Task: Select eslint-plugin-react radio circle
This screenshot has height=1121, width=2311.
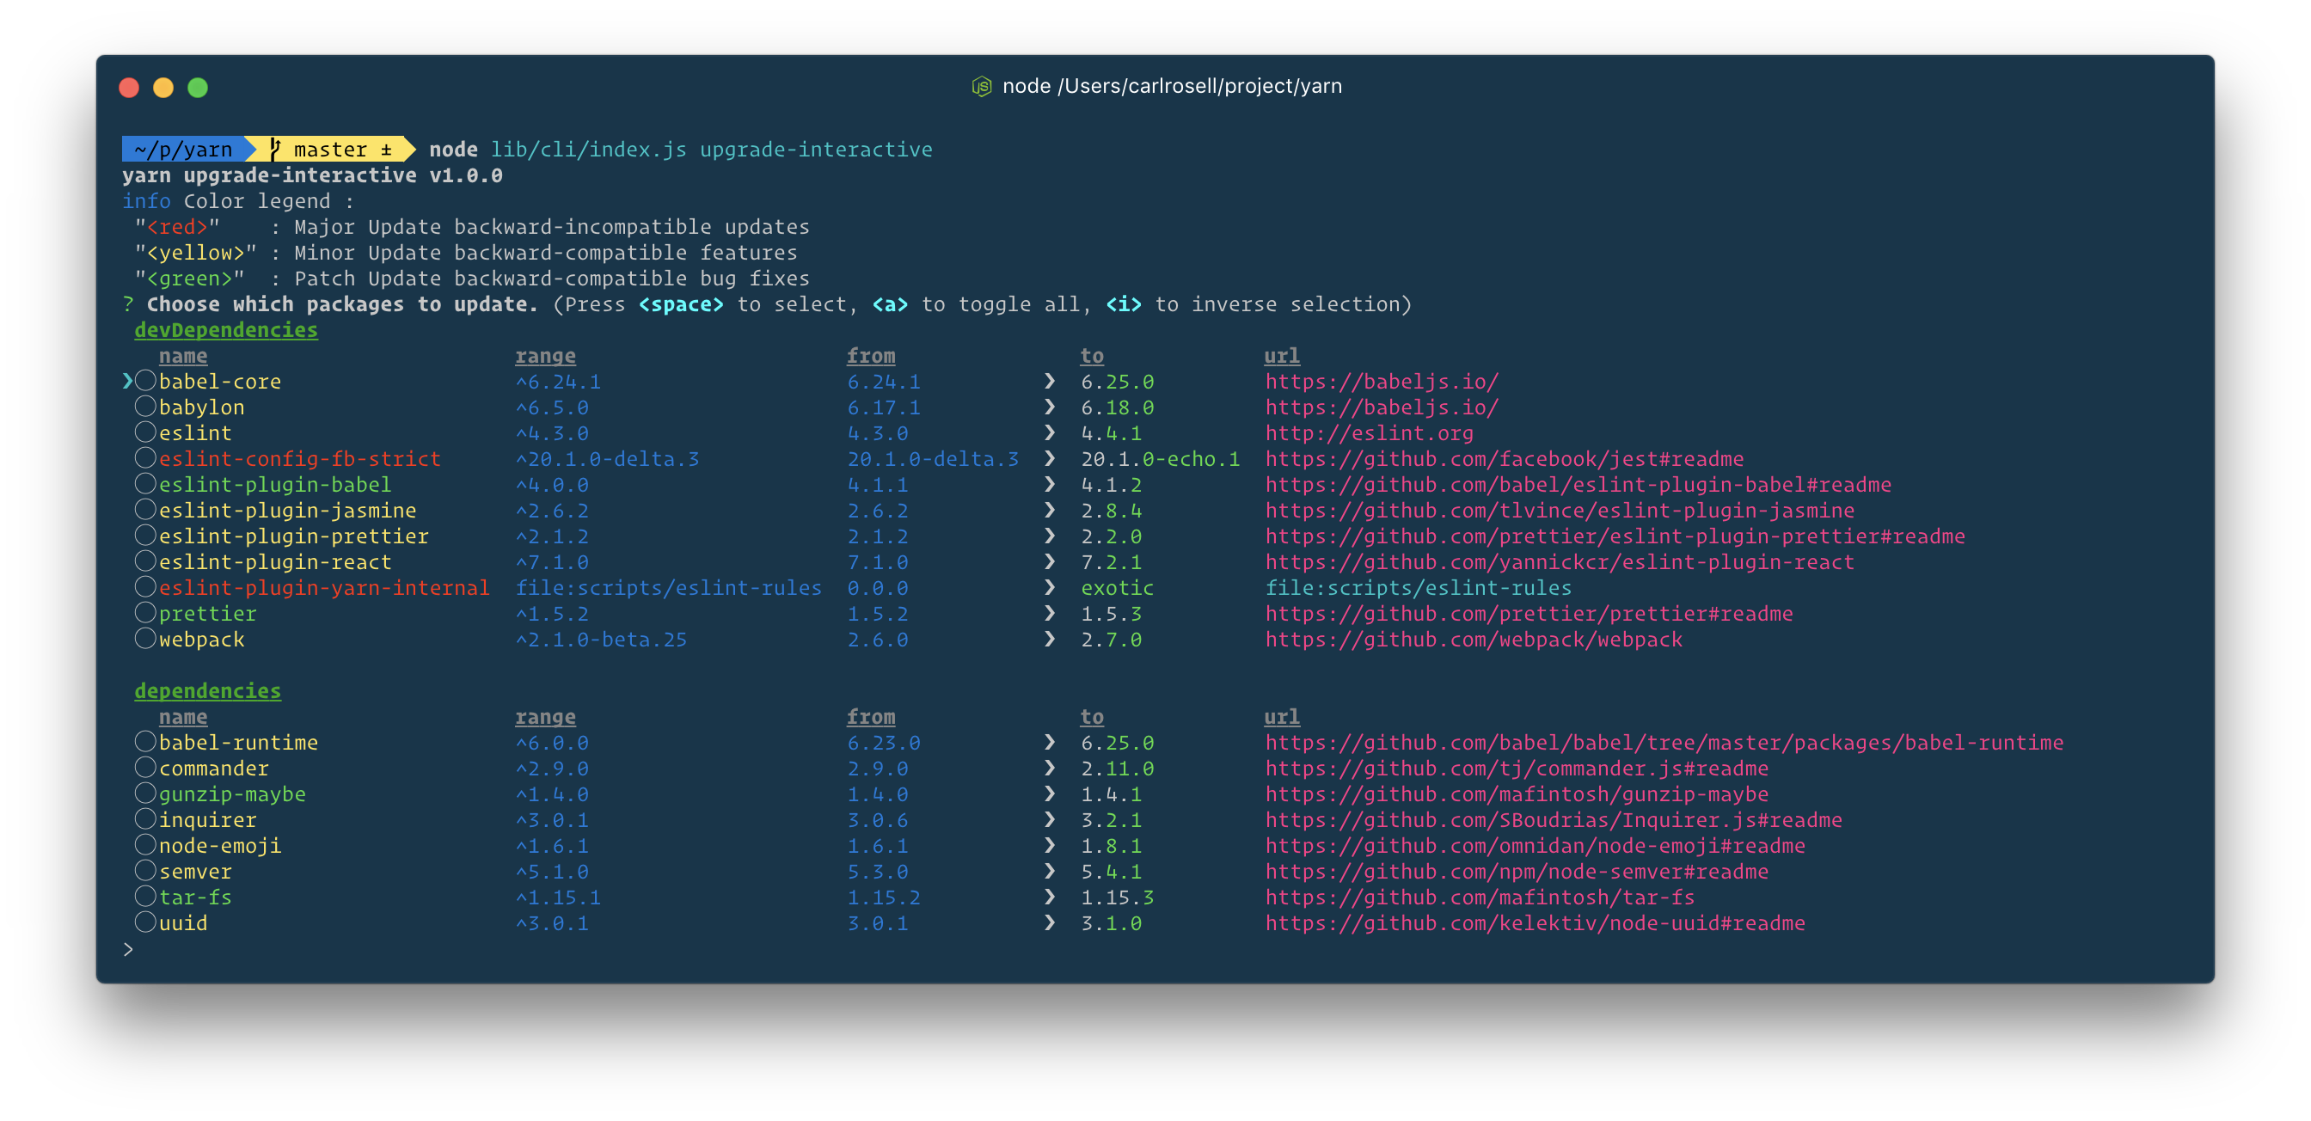Action: (x=145, y=561)
